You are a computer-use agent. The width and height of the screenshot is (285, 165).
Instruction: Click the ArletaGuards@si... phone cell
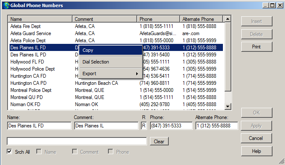click(x=158, y=33)
